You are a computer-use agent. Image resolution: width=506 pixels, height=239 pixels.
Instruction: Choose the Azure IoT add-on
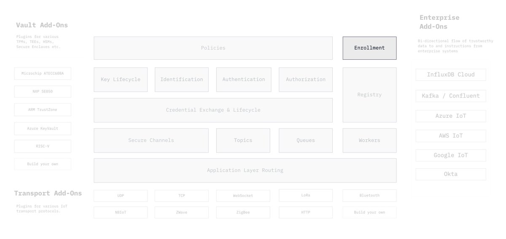(x=451, y=116)
